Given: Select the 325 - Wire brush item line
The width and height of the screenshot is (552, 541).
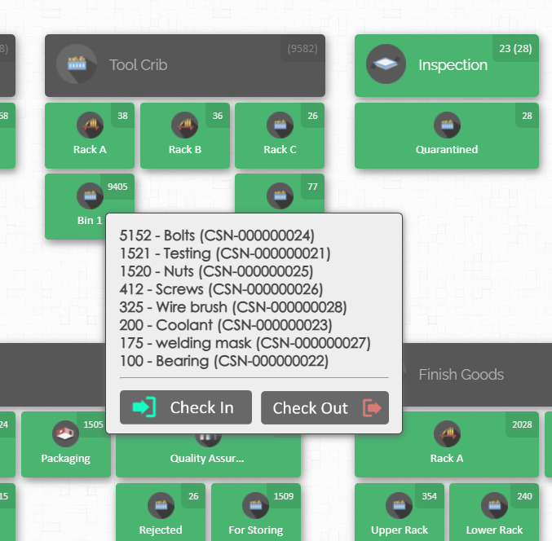Looking at the screenshot, I should (x=233, y=307).
